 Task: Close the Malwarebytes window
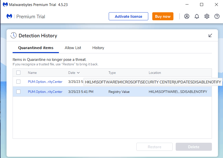click(216, 5)
